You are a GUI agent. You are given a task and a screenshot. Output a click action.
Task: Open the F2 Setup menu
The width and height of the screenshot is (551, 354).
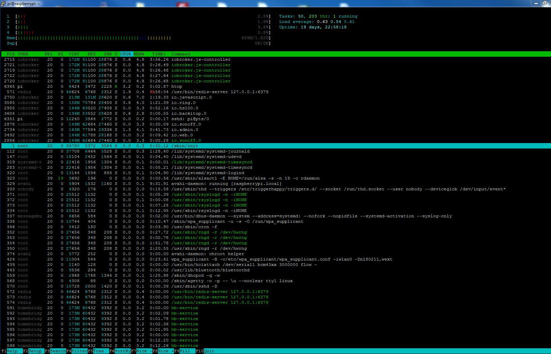(35, 351)
